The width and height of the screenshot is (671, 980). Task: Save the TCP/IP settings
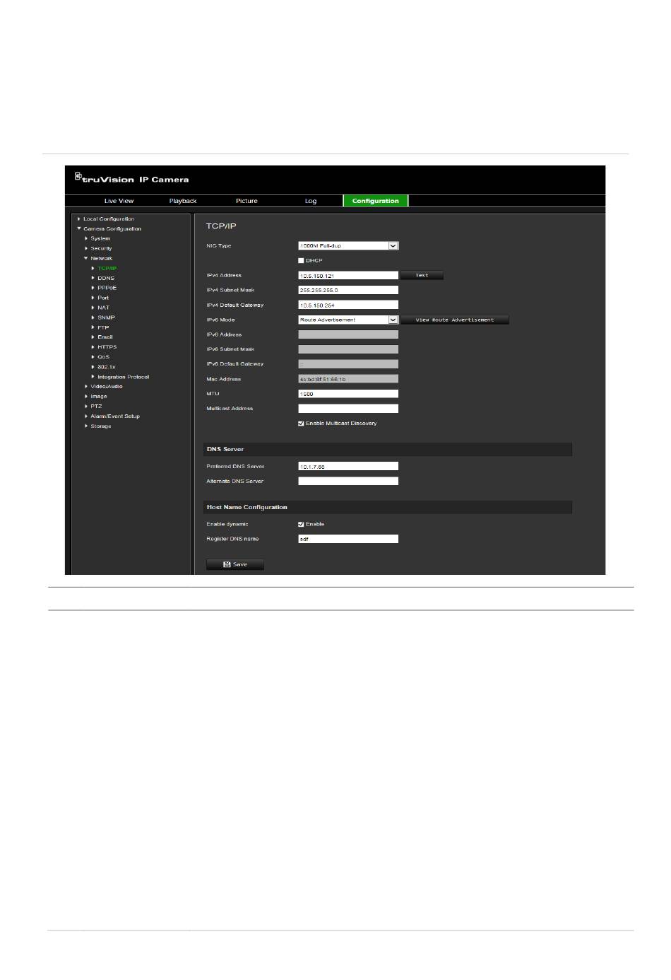(235, 564)
